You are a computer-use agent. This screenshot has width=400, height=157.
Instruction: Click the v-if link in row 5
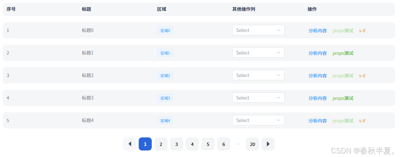362,121
